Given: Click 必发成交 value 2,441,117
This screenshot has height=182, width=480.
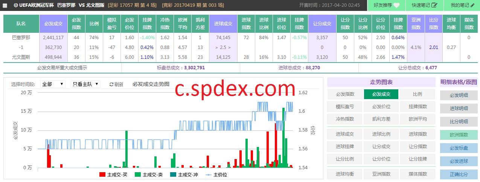Looking at the screenshot, I should [x=53, y=38].
